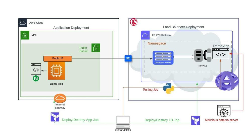Click the HTTP LB load balancer icon
Image resolution: width=251 pixels, height=138 pixels.
(203, 55)
